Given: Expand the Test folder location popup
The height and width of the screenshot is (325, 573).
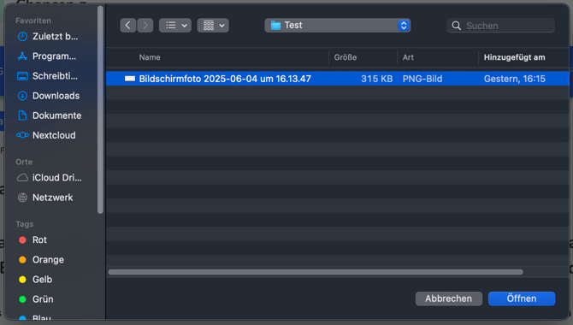Looking at the screenshot, I should click(x=337, y=25).
